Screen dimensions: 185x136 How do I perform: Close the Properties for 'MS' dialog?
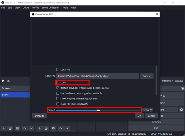pos(157,14)
